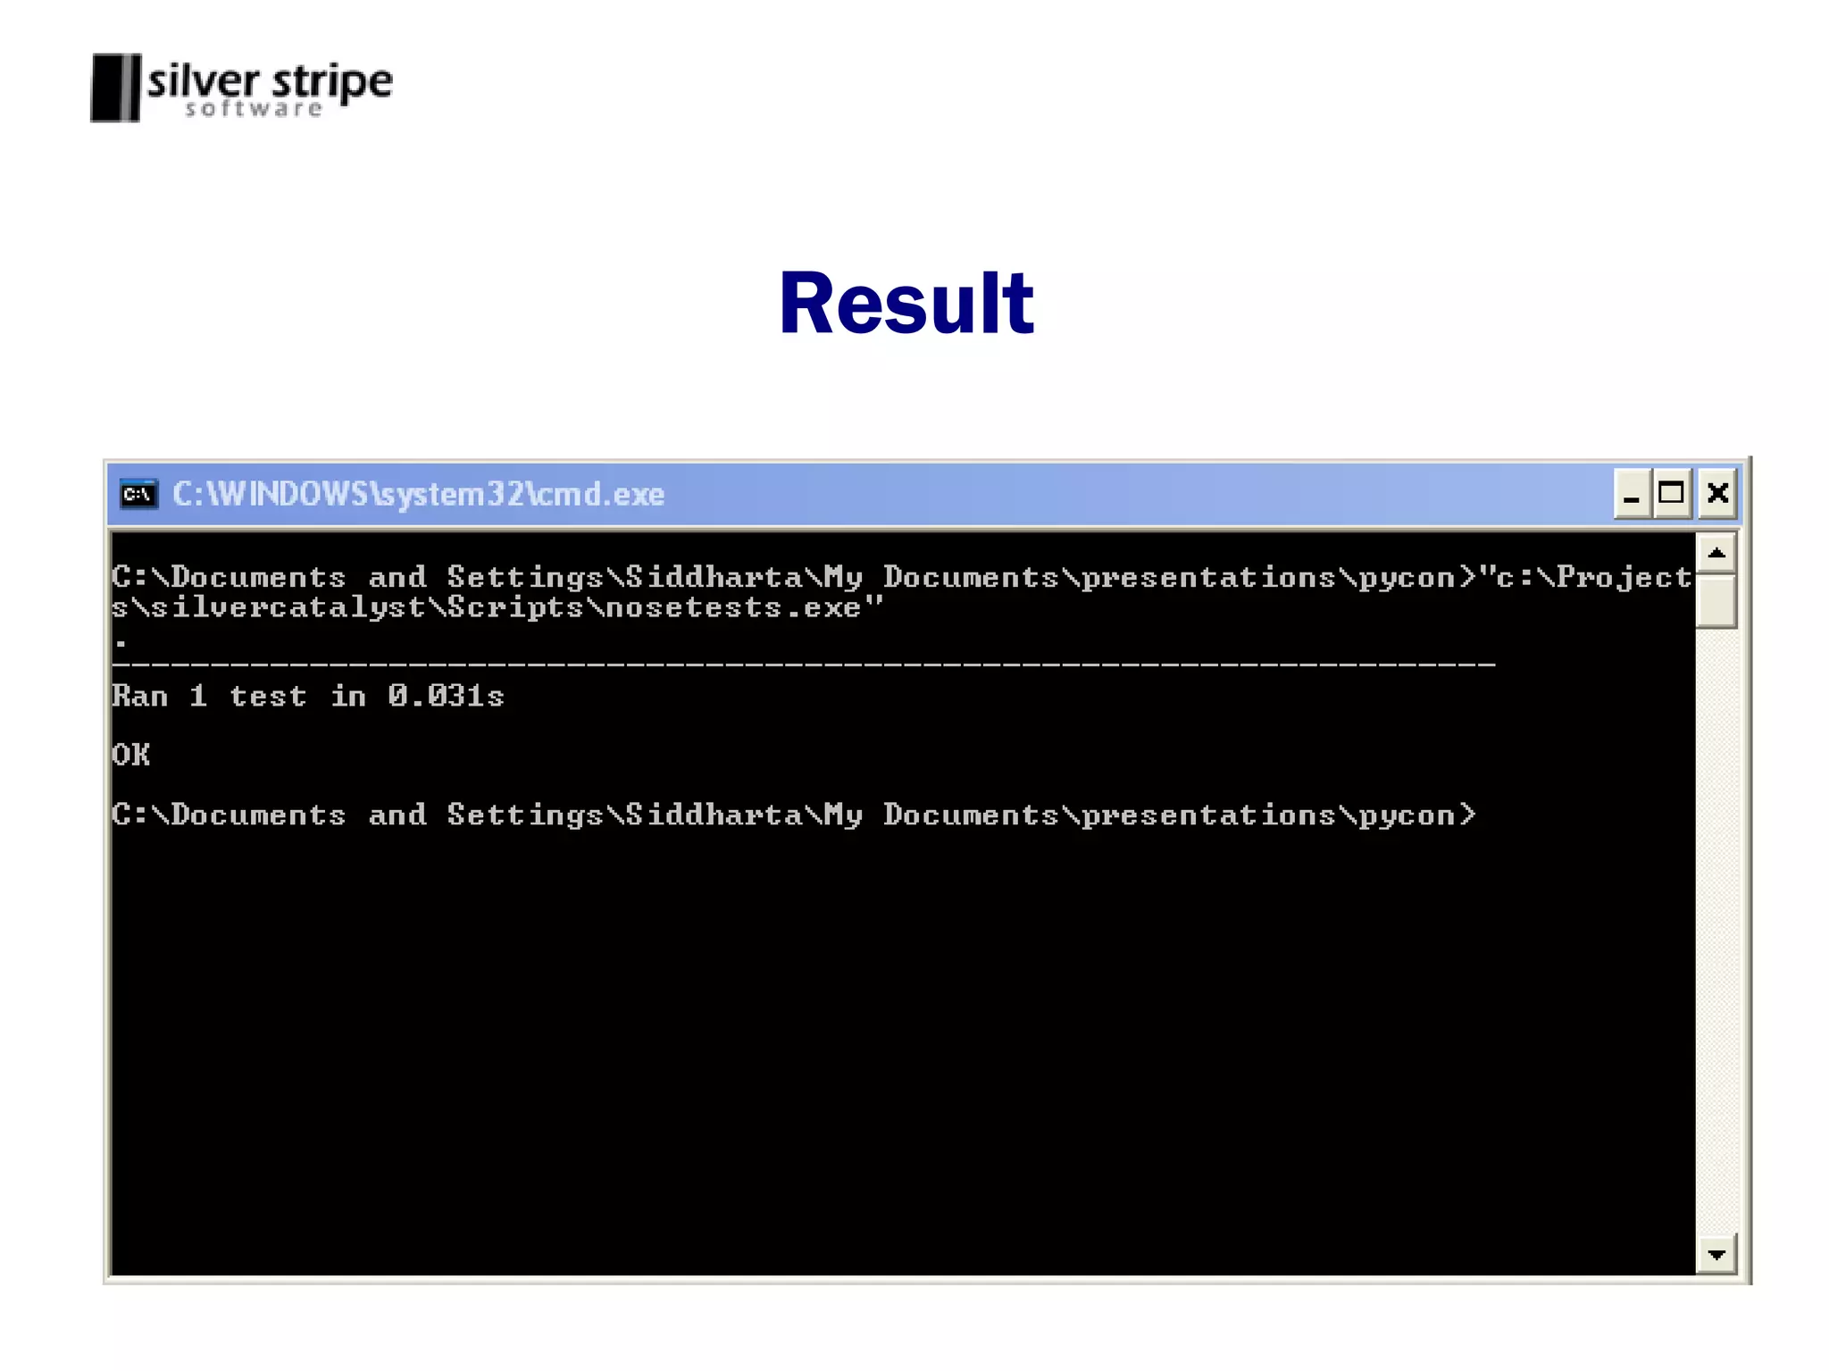
Task: Click the console scrollbar thumb
Action: (1716, 601)
